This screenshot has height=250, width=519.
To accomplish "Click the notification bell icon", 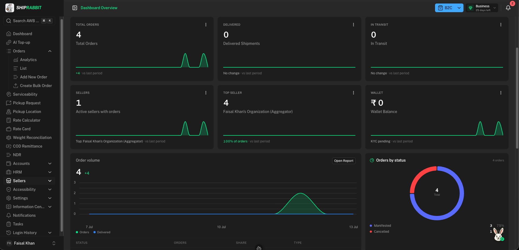I will tap(508, 8).
